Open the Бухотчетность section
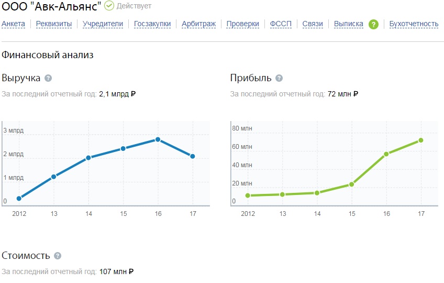Viewport: 444px width, 283px height. point(414,24)
